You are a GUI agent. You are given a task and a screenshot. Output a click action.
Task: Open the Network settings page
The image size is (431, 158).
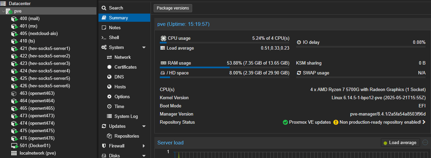[x=122, y=57]
